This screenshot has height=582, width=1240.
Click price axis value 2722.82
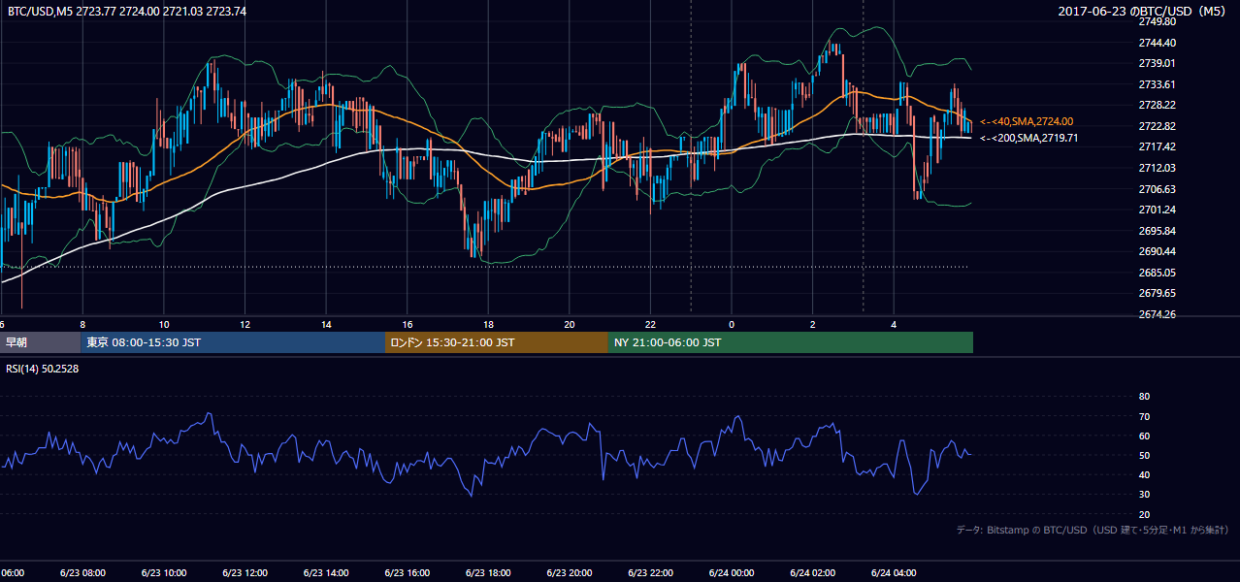pos(1157,126)
